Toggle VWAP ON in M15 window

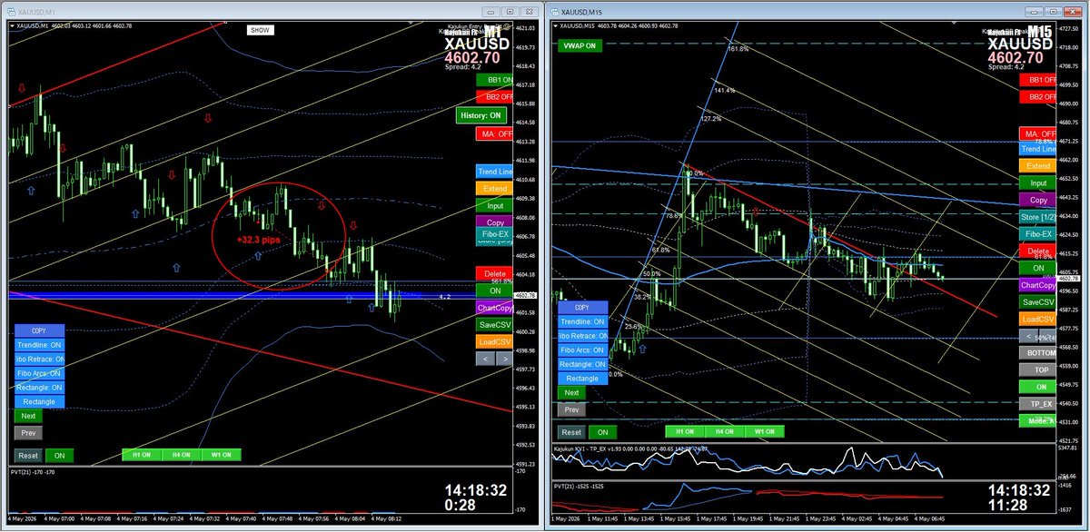579,45
